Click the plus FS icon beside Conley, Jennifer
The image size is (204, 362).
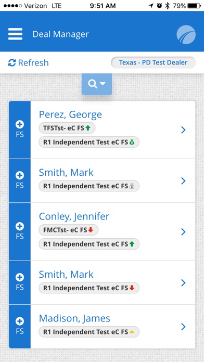click(20, 231)
